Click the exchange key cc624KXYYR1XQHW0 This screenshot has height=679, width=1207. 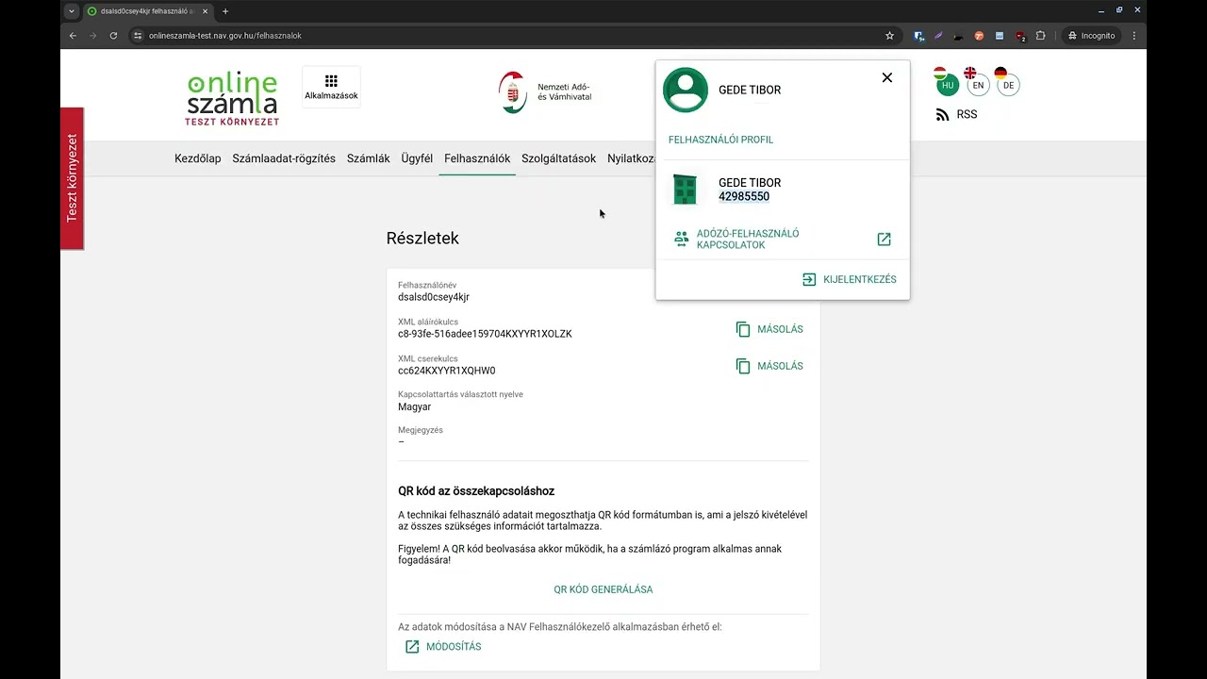click(x=447, y=371)
